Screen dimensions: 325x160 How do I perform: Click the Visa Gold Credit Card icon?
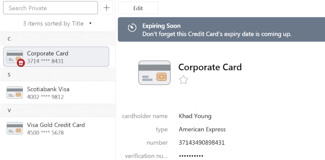click(x=15, y=128)
